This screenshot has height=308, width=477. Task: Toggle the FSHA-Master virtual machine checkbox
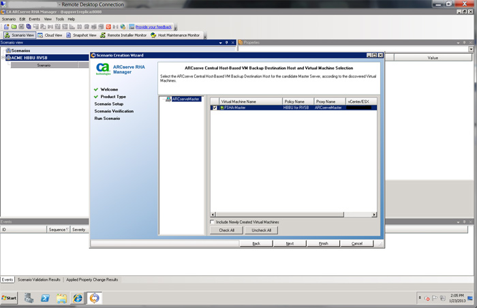(215, 108)
